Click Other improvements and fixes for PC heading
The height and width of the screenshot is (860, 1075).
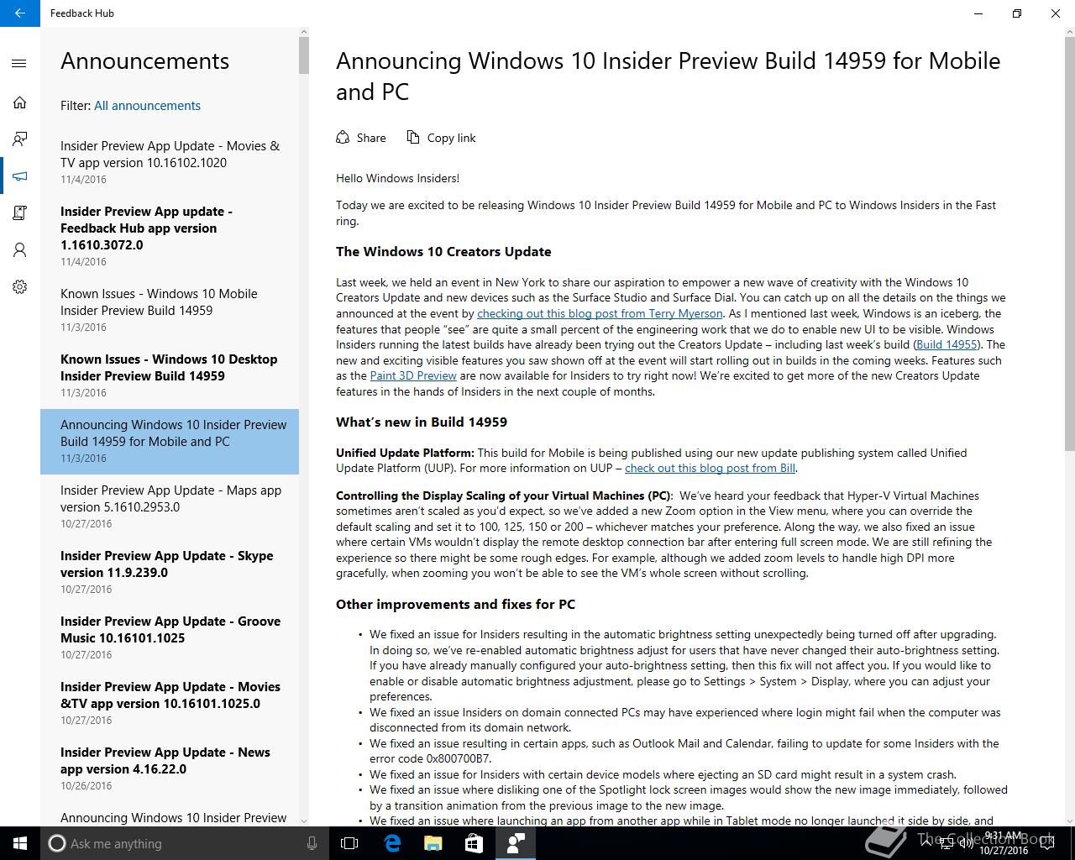point(455,605)
